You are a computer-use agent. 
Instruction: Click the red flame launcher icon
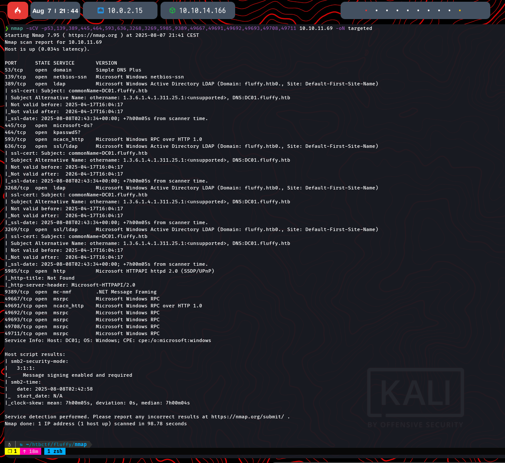tap(17, 10)
